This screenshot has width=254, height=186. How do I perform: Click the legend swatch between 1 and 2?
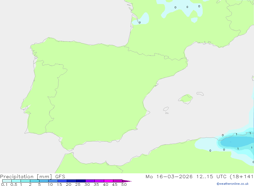pos(25,181)
